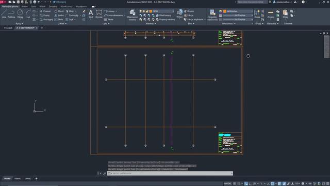Click the Wklej (Paste) tool
330x186 pixels.
coord(285,14)
